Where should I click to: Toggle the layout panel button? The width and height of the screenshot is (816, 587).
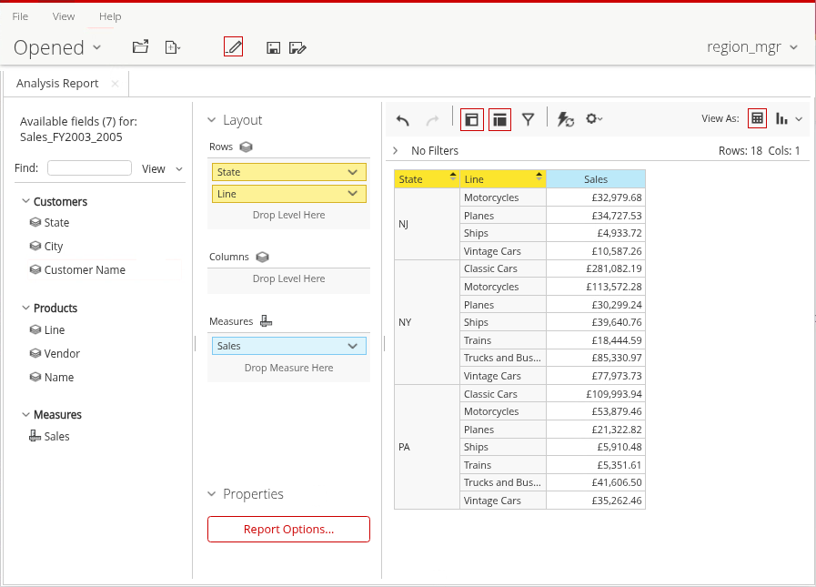[x=499, y=119]
